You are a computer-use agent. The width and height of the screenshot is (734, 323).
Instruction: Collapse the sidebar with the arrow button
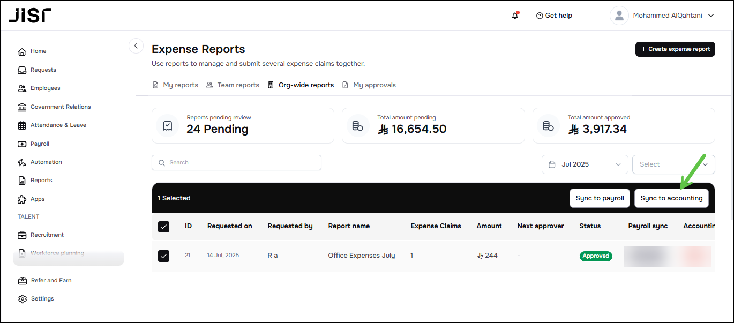click(136, 46)
